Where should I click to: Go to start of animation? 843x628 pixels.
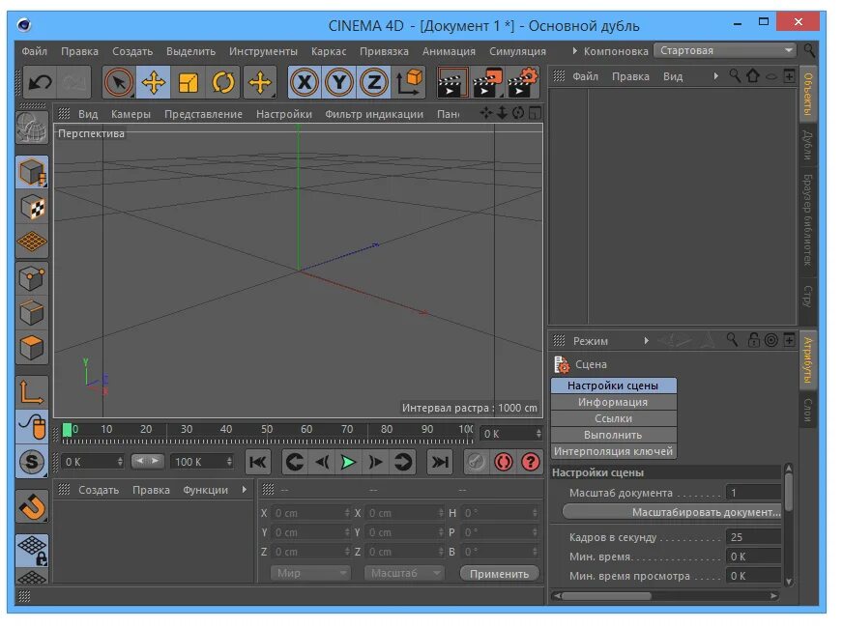(257, 462)
